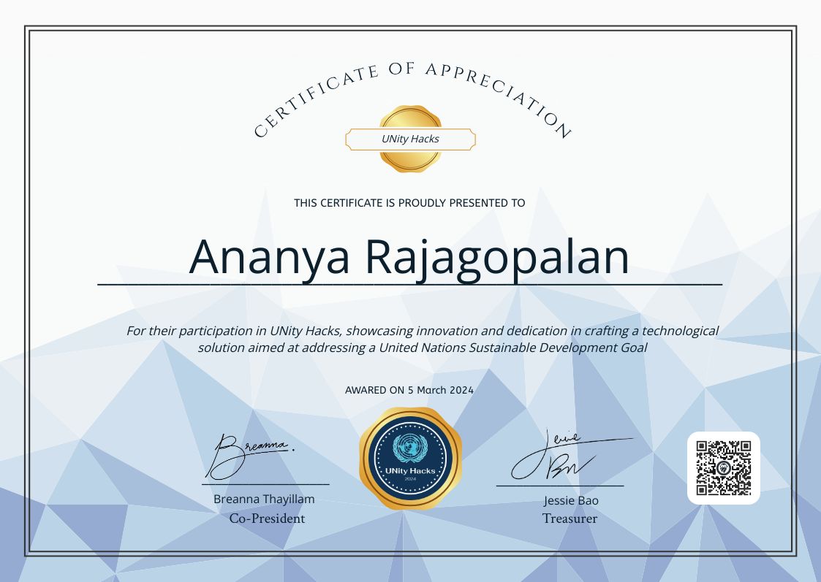
Task: Click the Breanna Thayillam name text
Action: [x=264, y=499]
